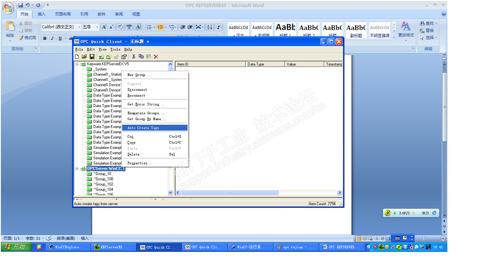Save the Word document via quick access icon
The height and width of the screenshot is (279, 496).
[x=20, y=5]
